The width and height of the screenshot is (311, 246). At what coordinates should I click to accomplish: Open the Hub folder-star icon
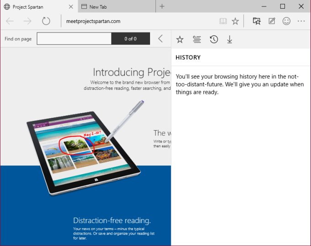[x=257, y=21]
